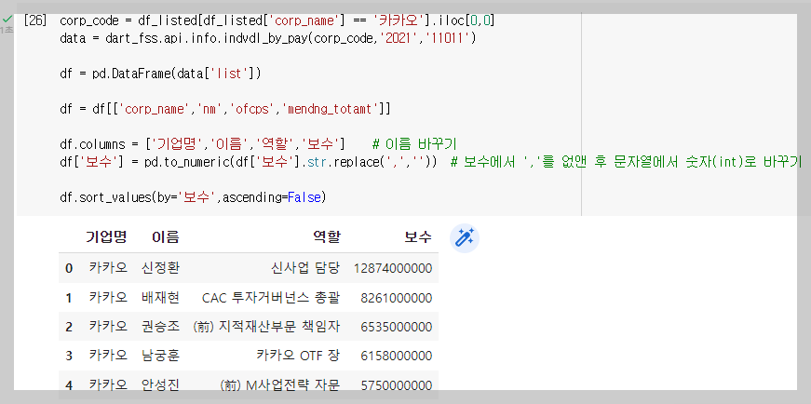The width and height of the screenshot is (811, 404).
Task: Click the pay value 8261000000
Action: pyautogui.click(x=397, y=298)
